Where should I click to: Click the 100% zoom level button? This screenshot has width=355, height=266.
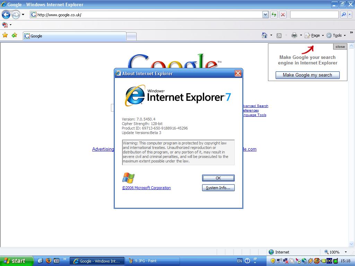coord(332,252)
